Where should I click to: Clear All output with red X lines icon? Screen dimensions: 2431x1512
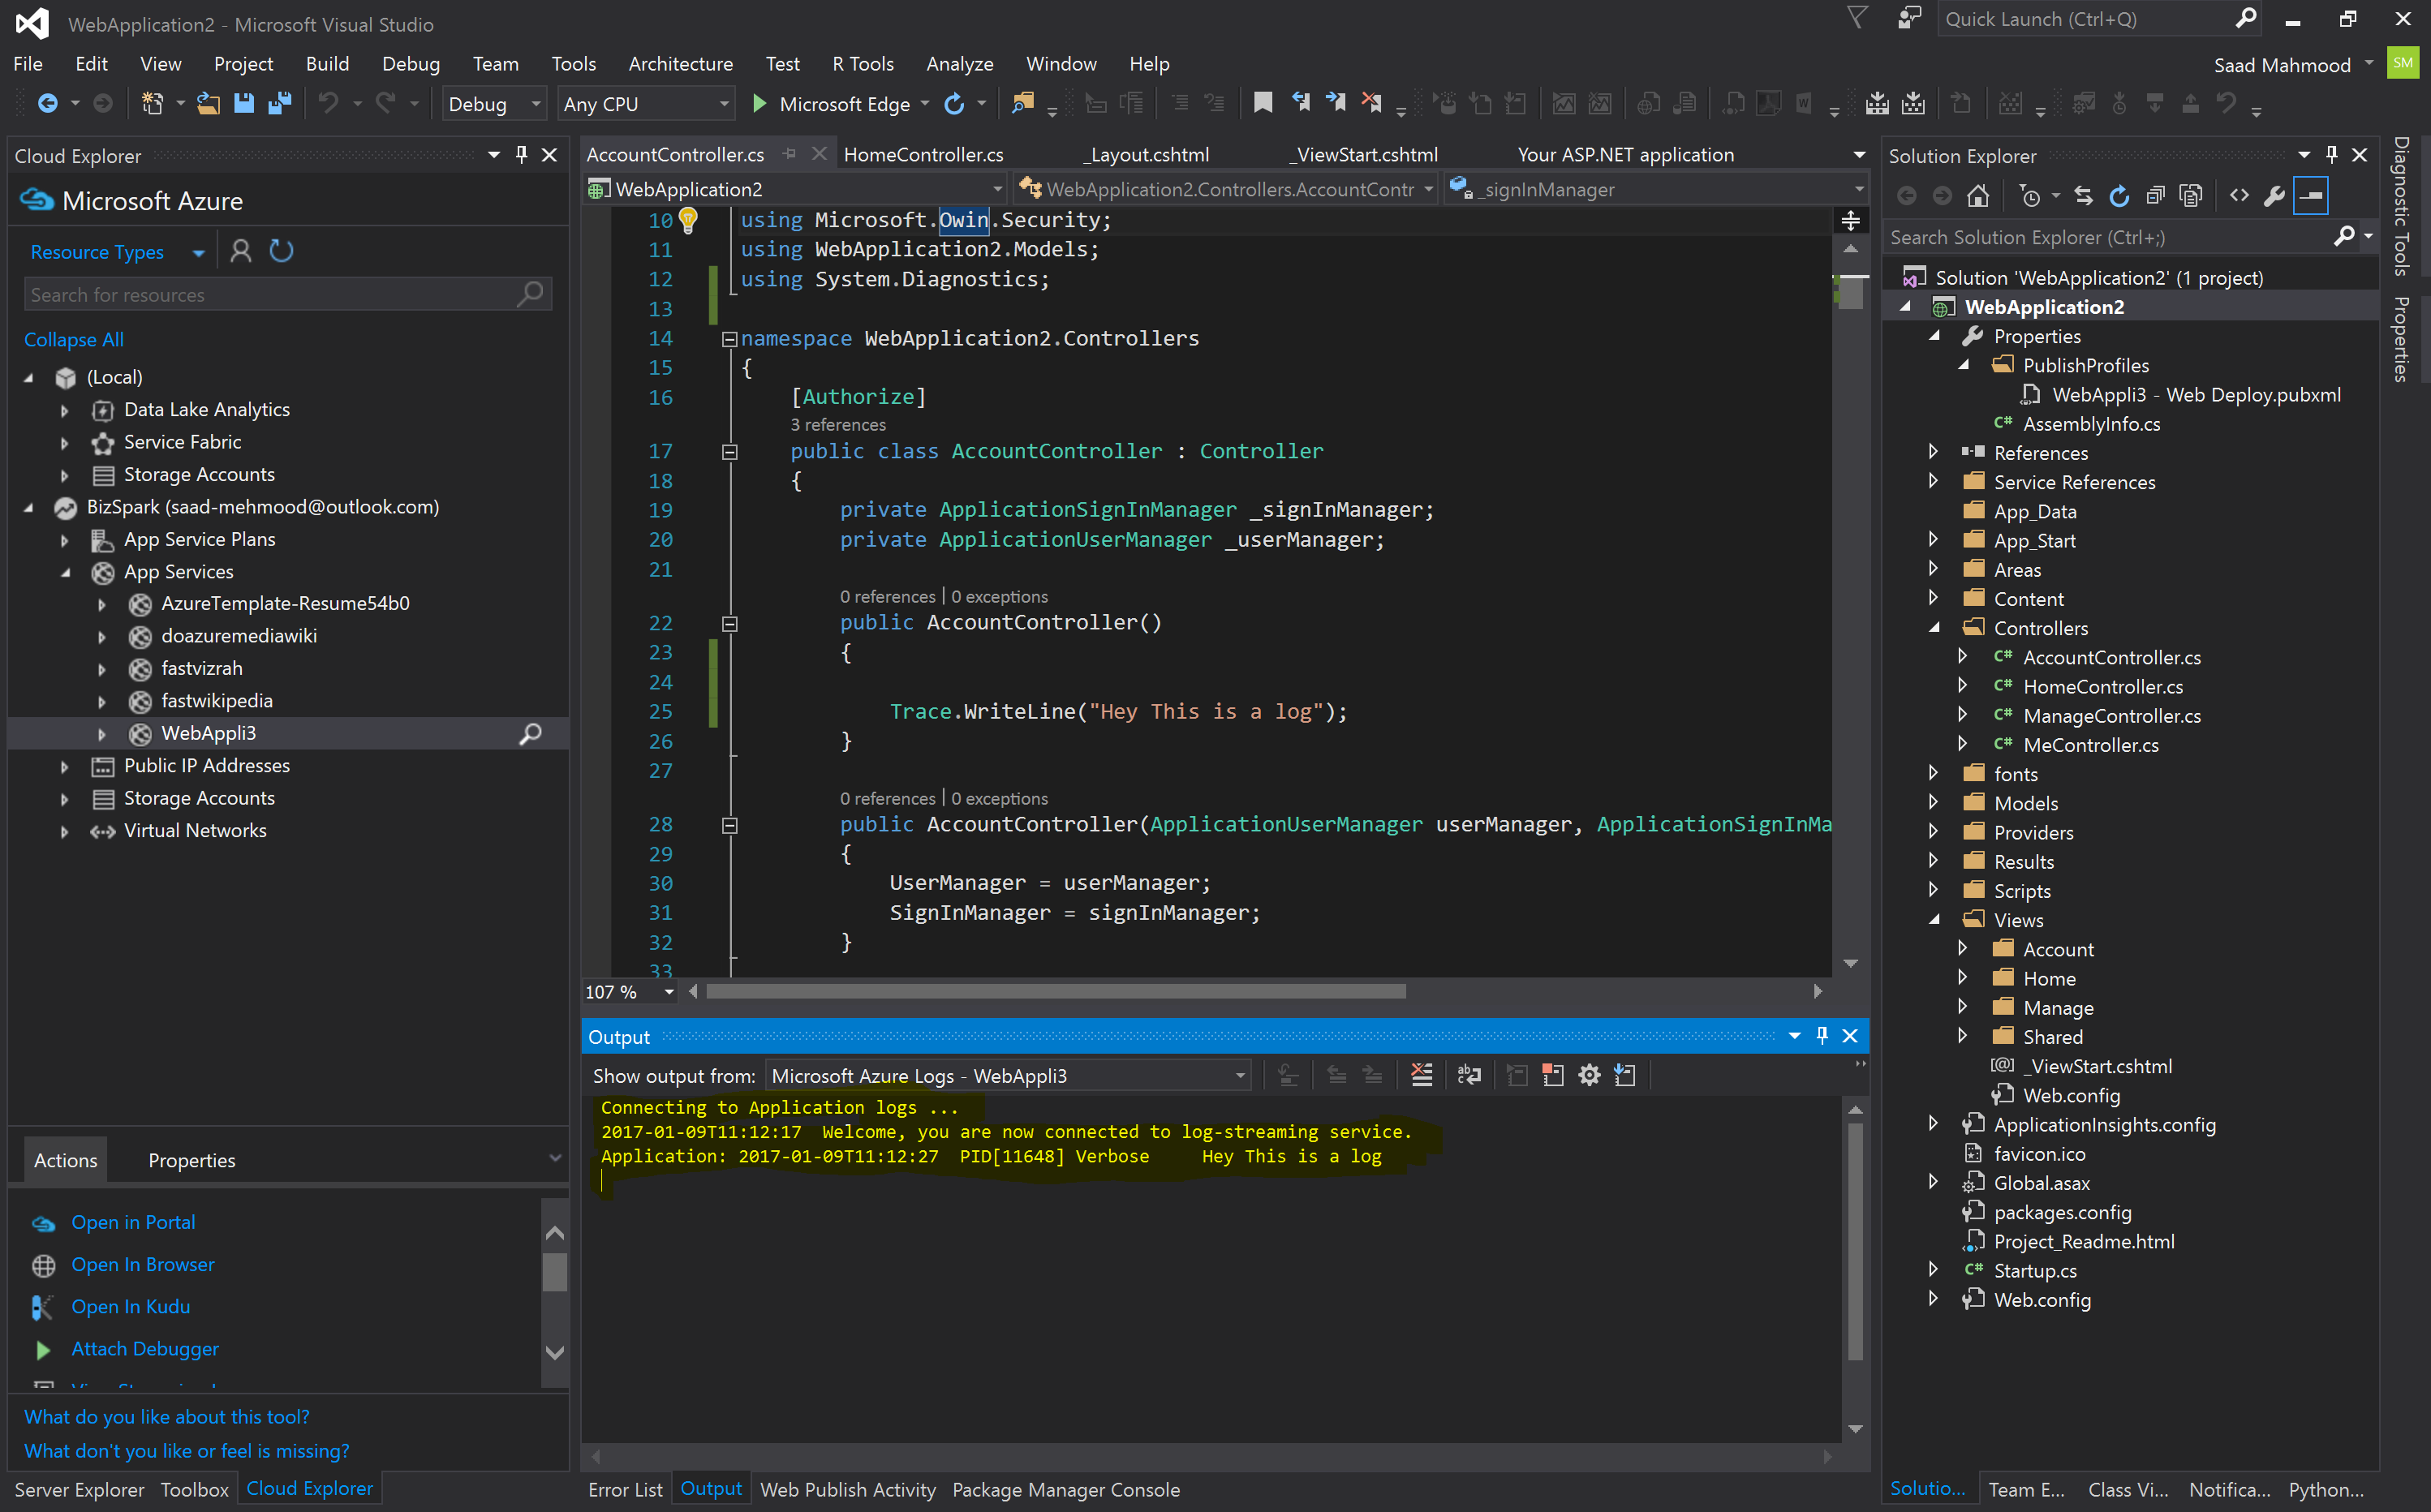(1421, 1075)
